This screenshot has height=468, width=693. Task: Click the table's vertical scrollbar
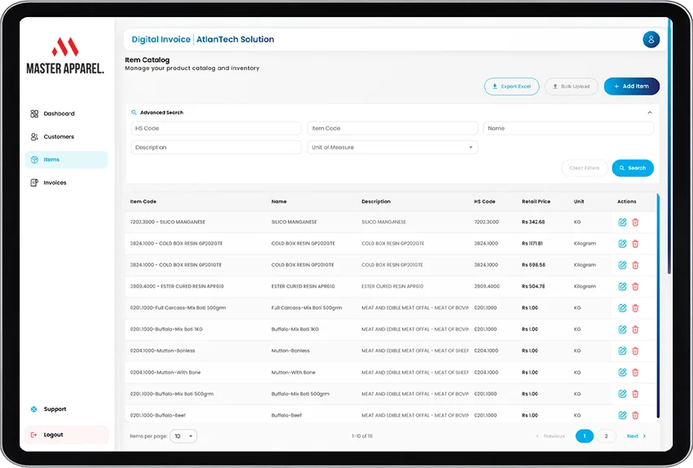click(x=658, y=305)
